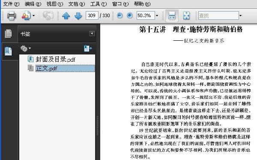This screenshot has height=160, width=257.
Task: Open the 帮助 menu
Action: coord(142,4)
